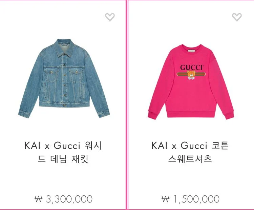Click the denim jacket bottom hem button
Image resolution: width=254 pixels, height=210 pixels.
point(65,105)
